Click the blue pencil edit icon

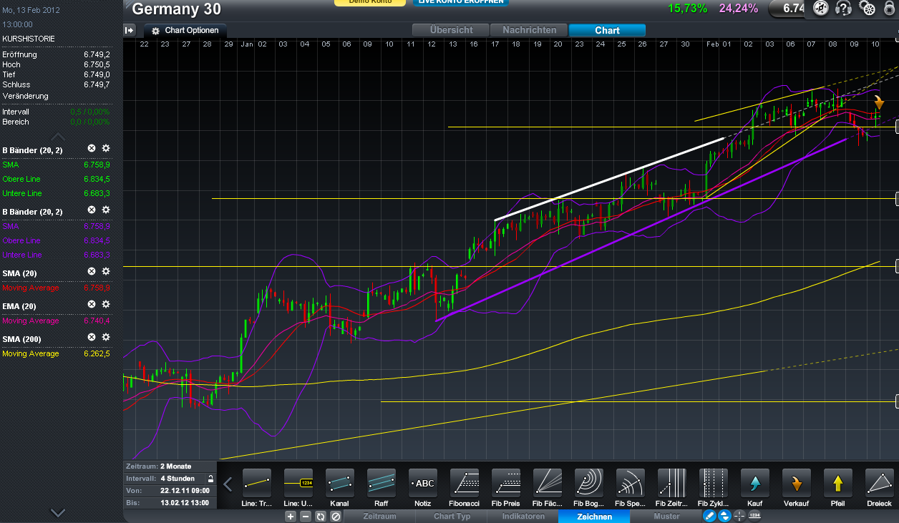point(709,516)
